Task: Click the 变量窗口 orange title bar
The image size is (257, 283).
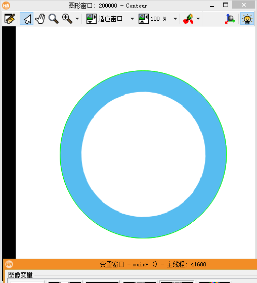Action: (130, 264)
